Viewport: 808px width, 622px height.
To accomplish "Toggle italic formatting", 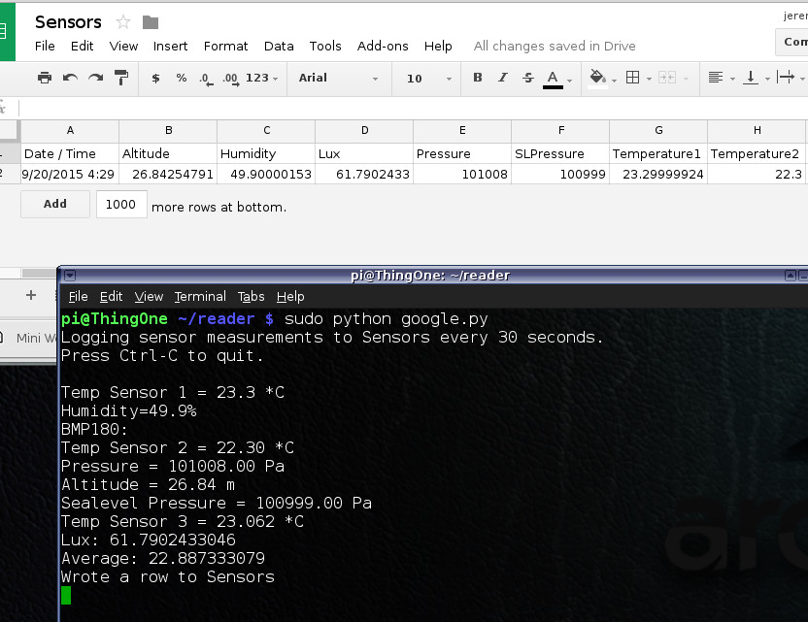I will [x=502, y=78].
